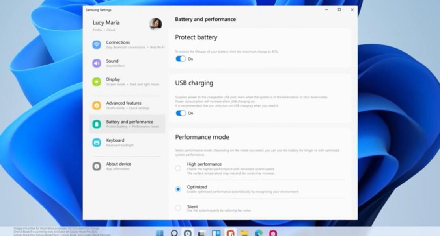This screenshot has height=236, width=440.
Task: Go to Display settings
Action: [x=127, y=82]
